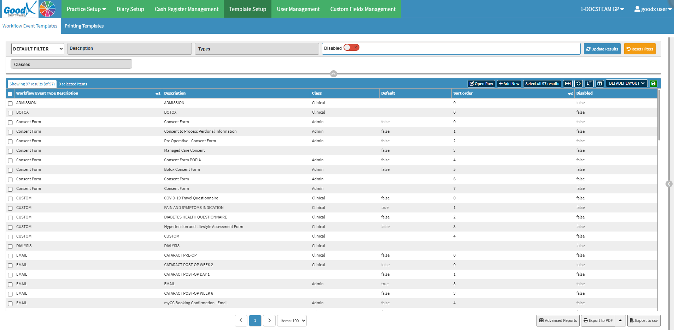
Task: Open the DEFAULT FILTER dropdown
Action: pyautogui.click(x=38, y=49)
